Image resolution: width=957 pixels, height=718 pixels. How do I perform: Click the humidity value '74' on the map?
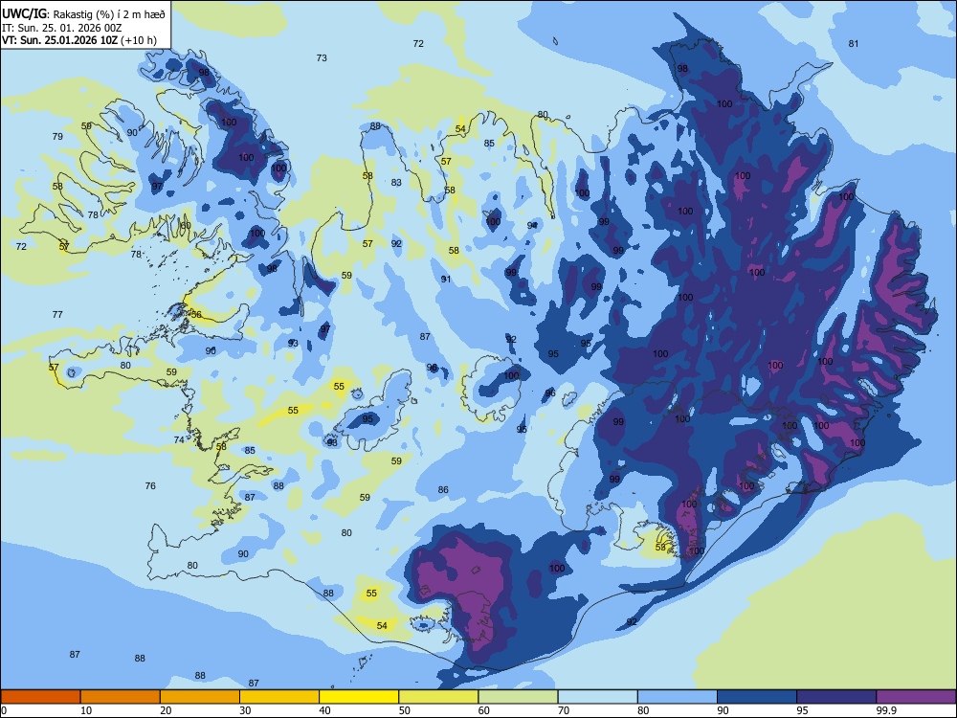179,439
